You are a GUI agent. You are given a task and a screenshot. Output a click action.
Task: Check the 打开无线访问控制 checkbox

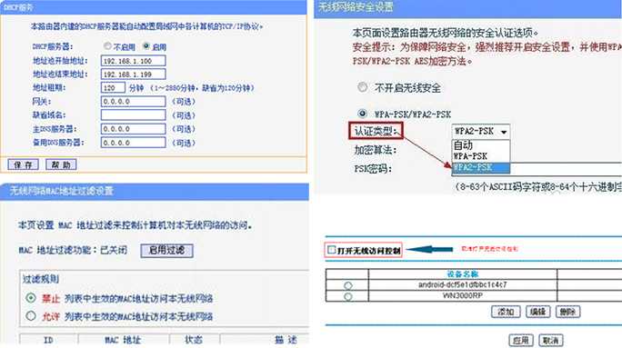tap(331, 250)
